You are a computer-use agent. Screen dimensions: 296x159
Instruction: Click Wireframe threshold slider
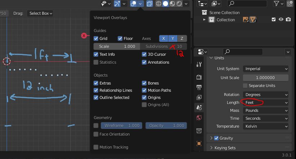[x=122, y=126]
